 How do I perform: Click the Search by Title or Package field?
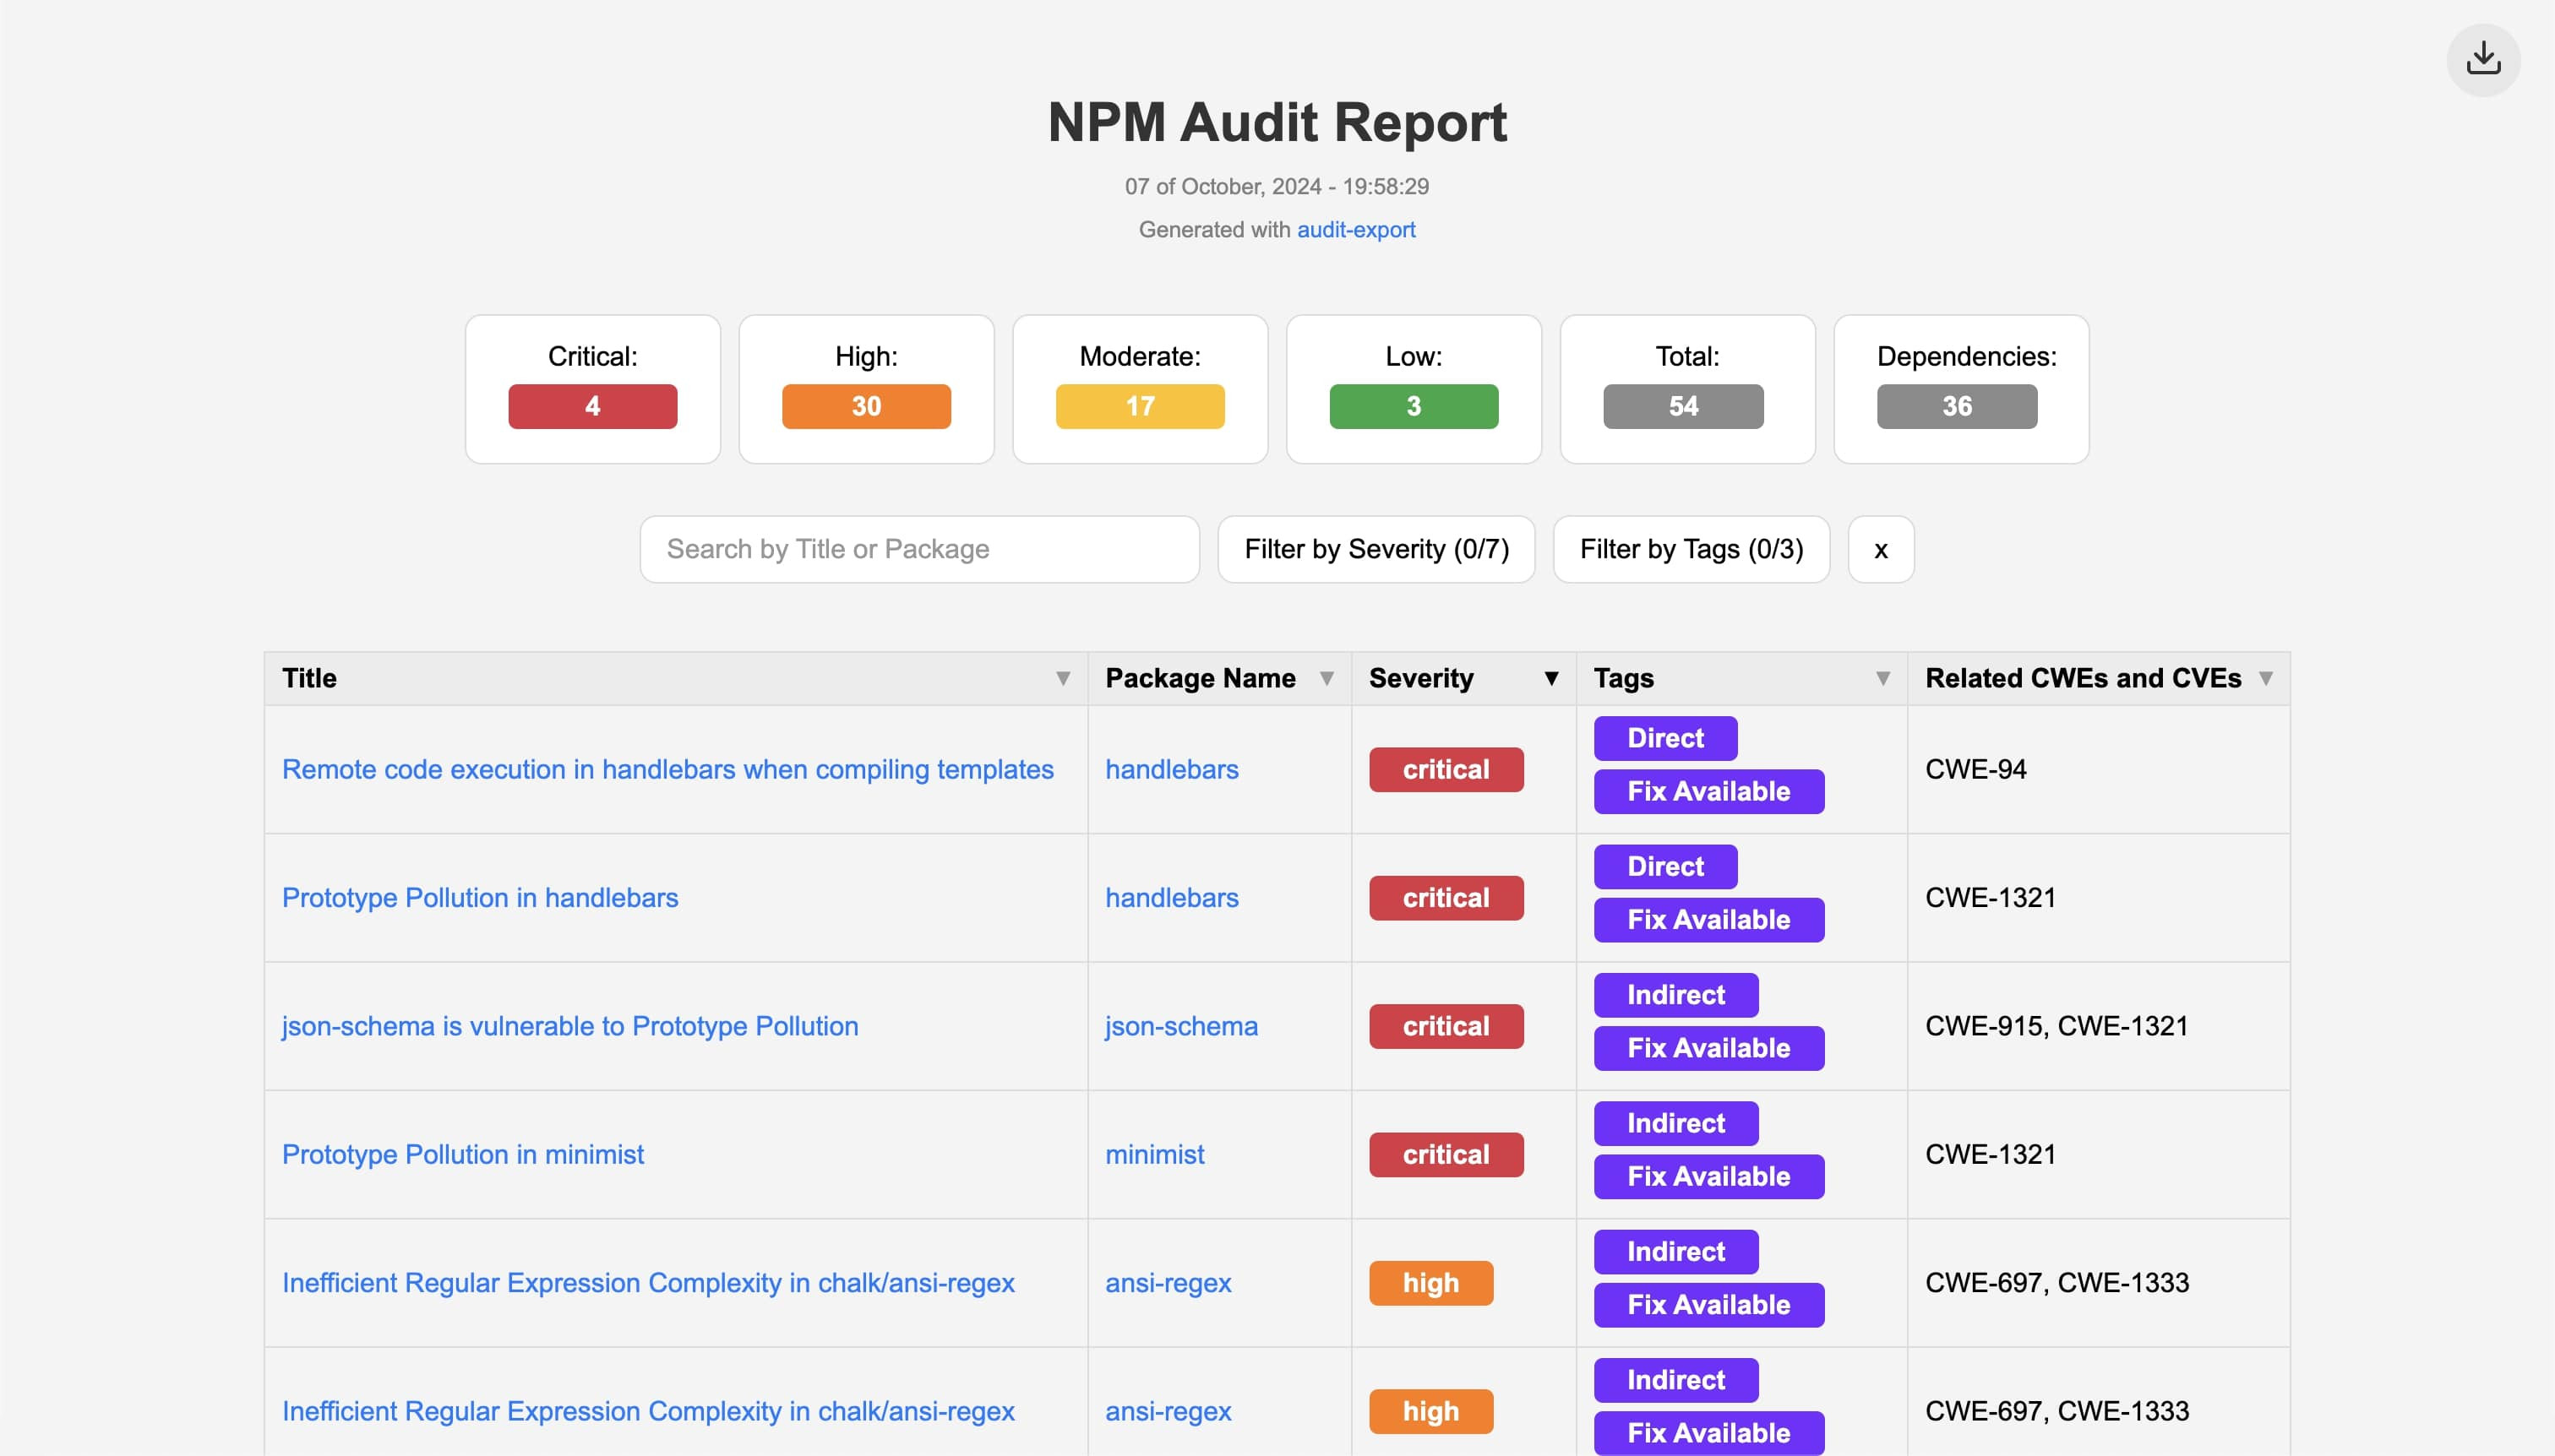pos(918,550)
